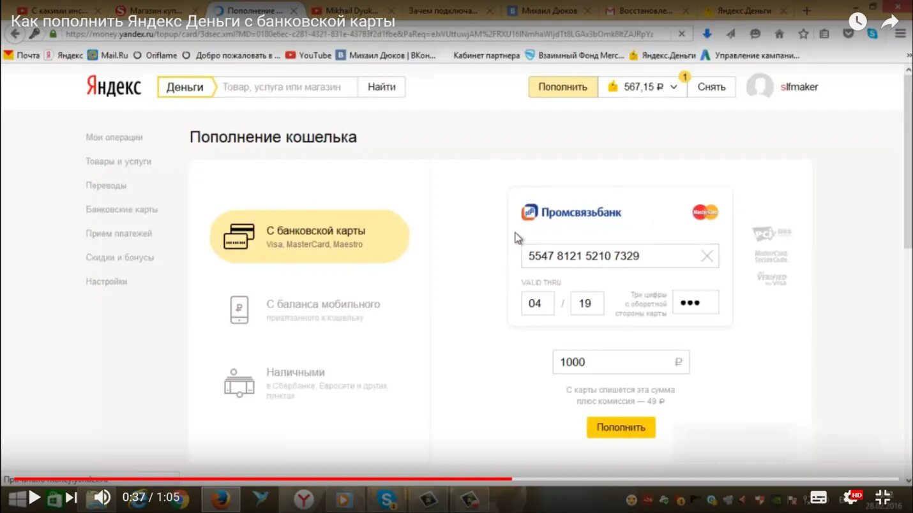This screenshot has width=913, height=513.
Task: Click the browser back arrow button
Action: [x=15, y=34]
